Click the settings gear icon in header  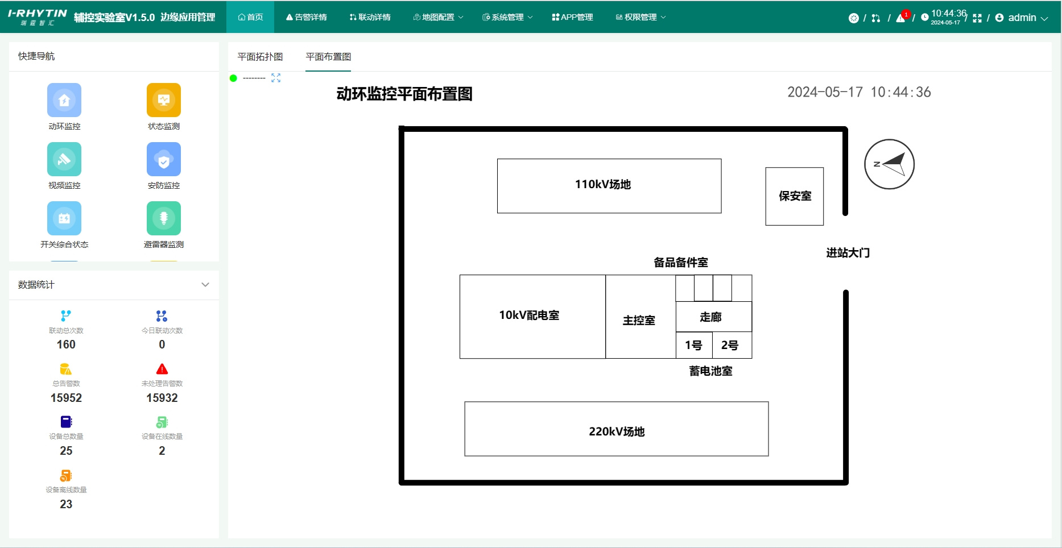click(853, 18)
